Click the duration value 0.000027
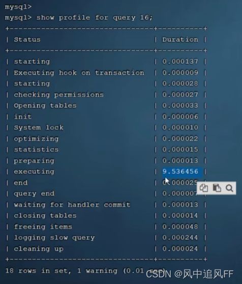Viewport: 242px width, 284px height. [180, 95]
